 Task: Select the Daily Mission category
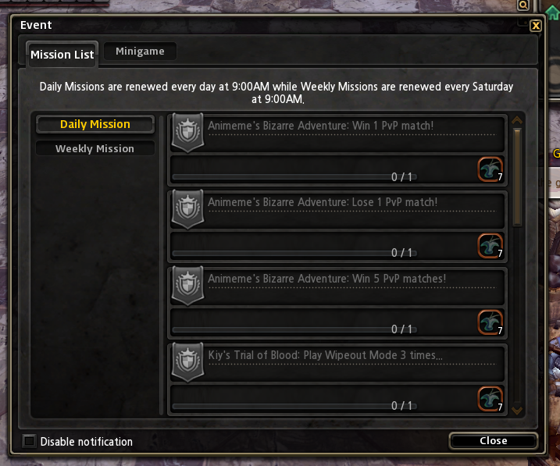click(x=95, y=124)
